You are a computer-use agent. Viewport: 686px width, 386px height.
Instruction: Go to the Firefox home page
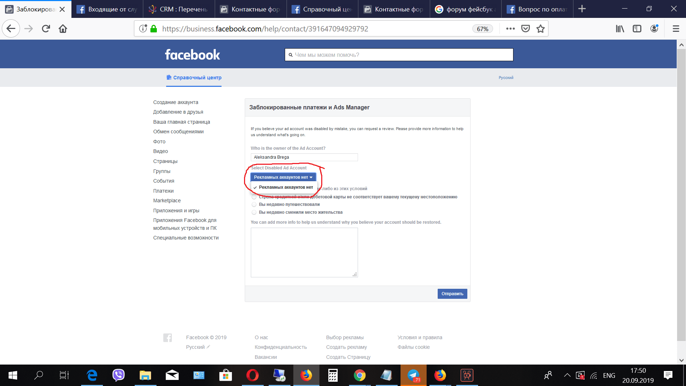(x=63, y=29)
